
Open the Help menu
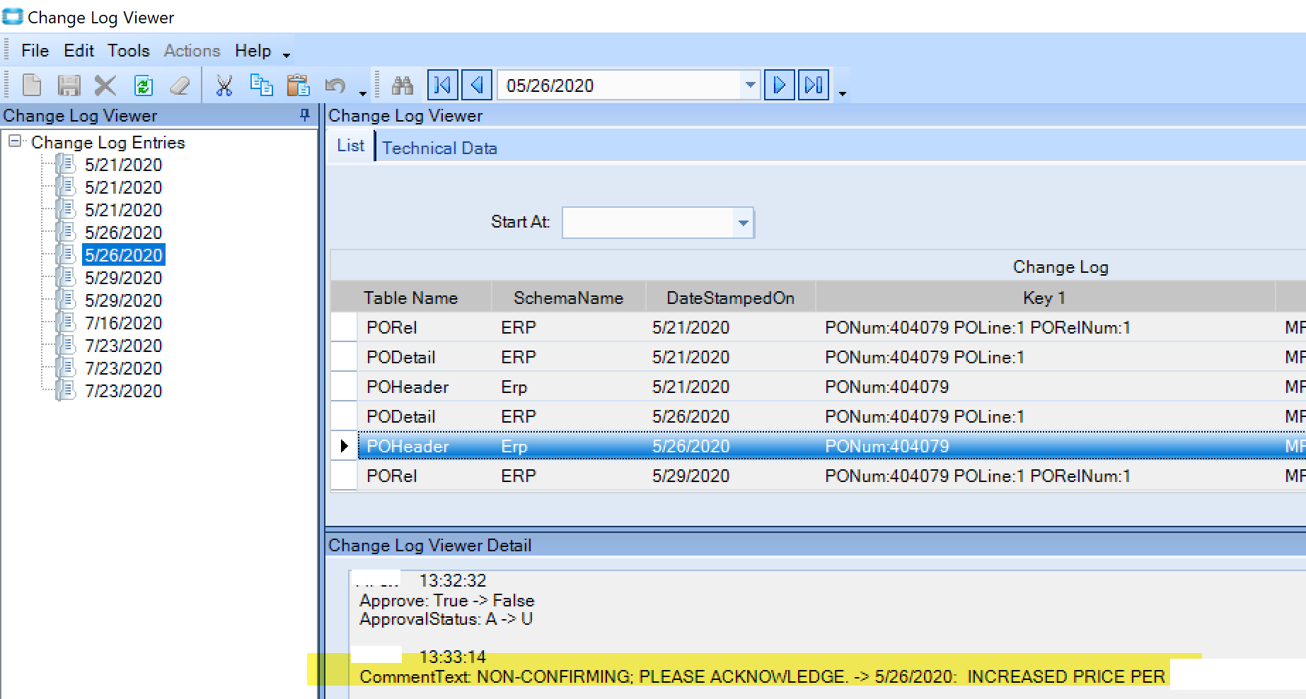[253, 51]
